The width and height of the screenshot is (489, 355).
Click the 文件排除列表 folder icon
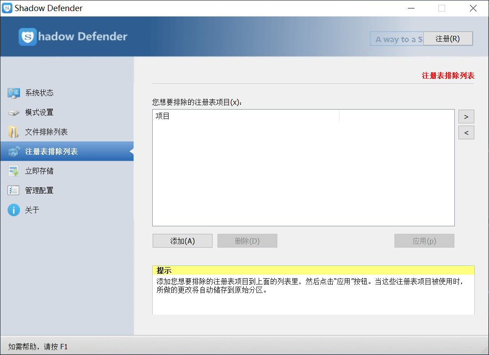click(x=13, y=132)
